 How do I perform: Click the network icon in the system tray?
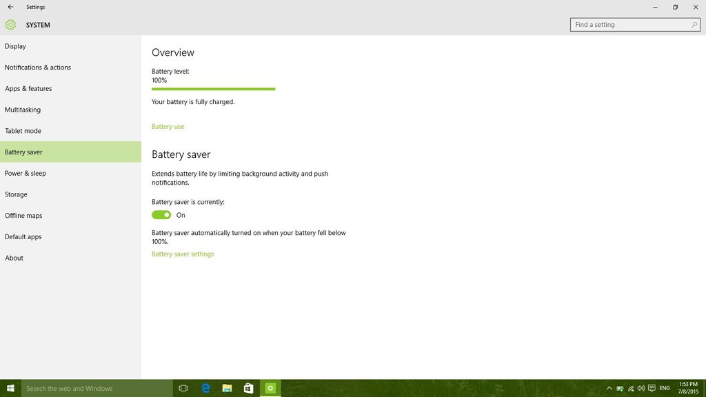point(630,388)
